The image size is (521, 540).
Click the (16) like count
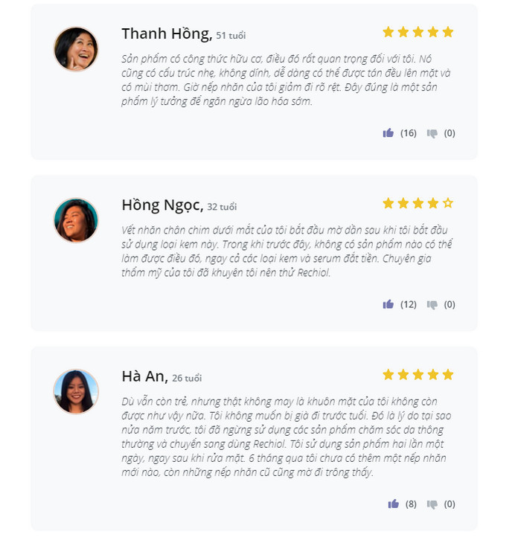point(408,133)
